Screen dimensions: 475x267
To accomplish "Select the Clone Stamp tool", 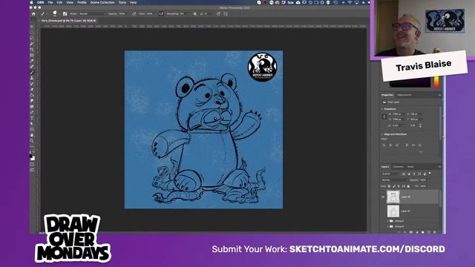I will click(x=32, y=78).
